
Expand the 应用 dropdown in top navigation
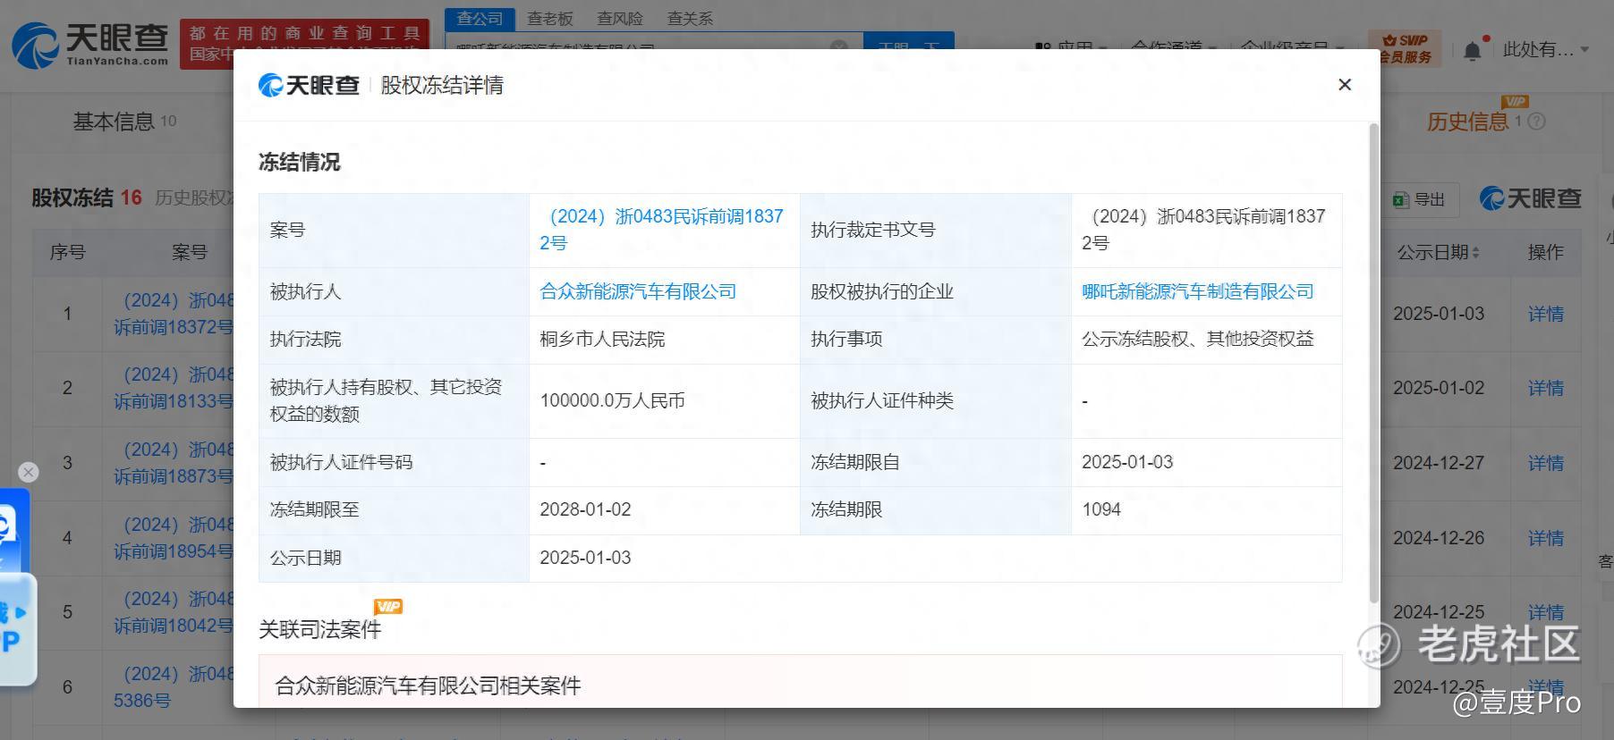click(x=1072, y=46)
